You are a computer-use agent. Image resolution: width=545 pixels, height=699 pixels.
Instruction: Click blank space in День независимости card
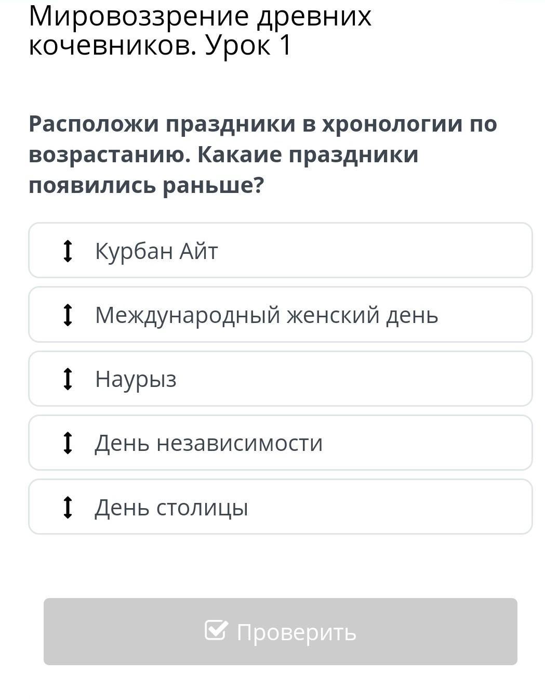pyautogui.click(x=426, y=443)
